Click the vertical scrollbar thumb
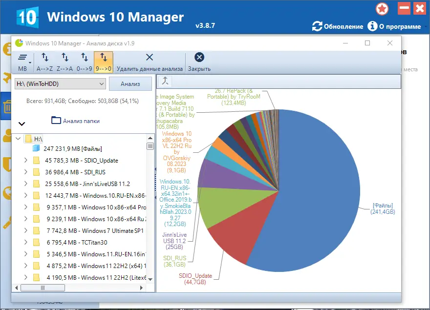This screenshot has width=430, height=310. pos(150,146)
